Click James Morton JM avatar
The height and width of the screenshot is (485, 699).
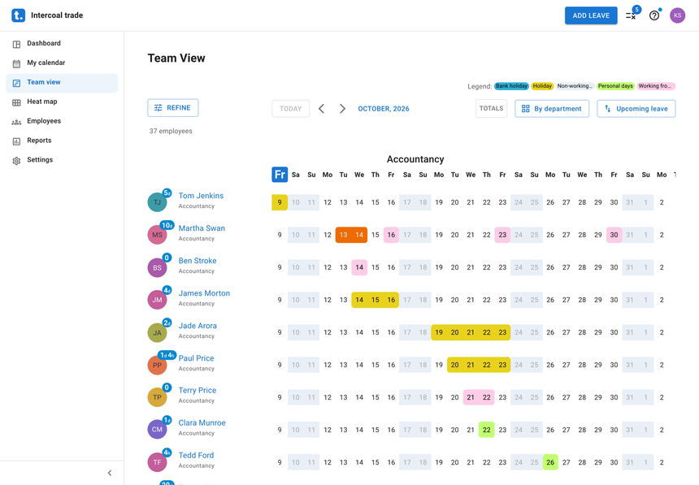point(158,300)
